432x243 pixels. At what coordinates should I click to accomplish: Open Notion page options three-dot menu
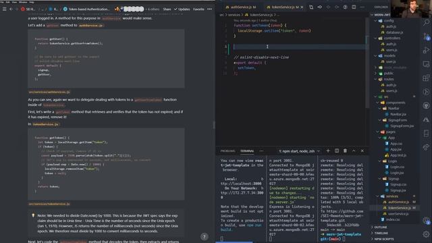(x=209, y=9)
